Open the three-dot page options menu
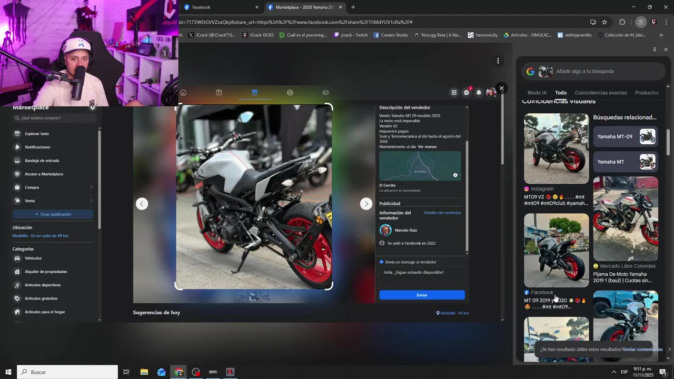Screen dimensions: 674x379 (498, 61)
